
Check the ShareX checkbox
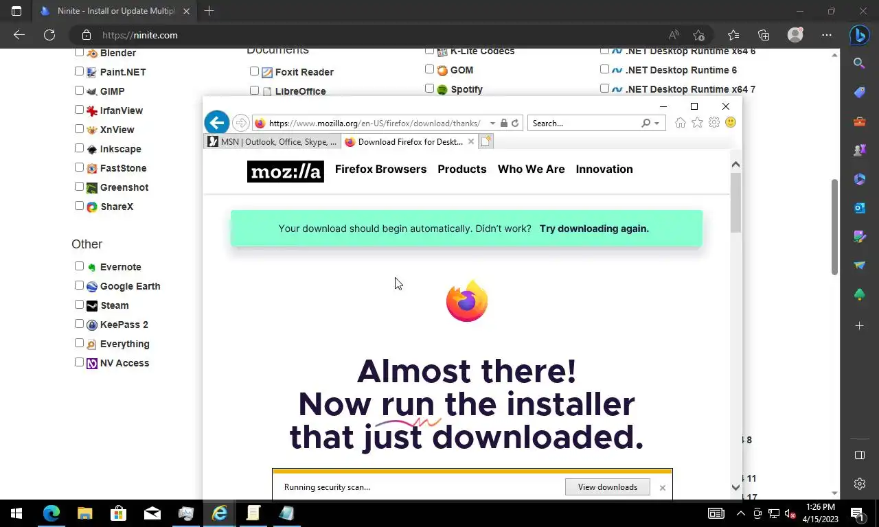[x=79, y=206]
